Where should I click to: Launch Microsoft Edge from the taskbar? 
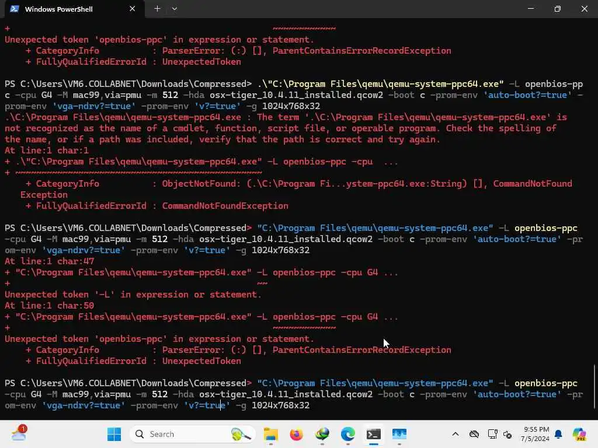tap(348, 434)
